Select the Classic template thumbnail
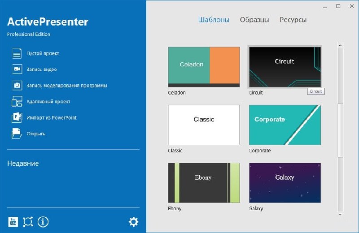The image size is (359, 233). [x=204, y=125]
